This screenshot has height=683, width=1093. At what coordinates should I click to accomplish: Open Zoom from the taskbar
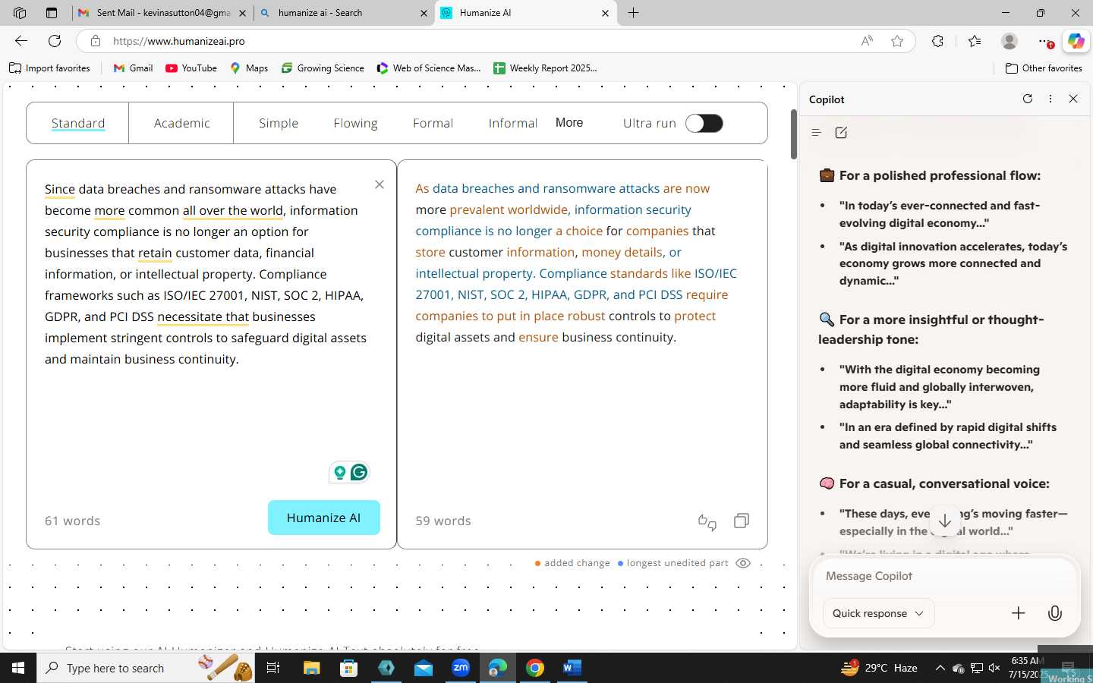point(461,668)
